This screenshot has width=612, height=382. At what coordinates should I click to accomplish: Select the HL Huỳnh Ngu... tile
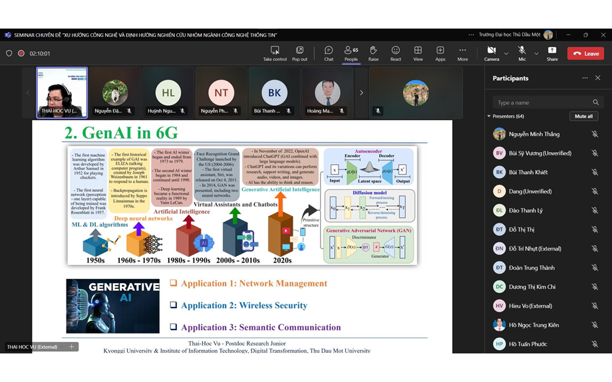point(168,92)
